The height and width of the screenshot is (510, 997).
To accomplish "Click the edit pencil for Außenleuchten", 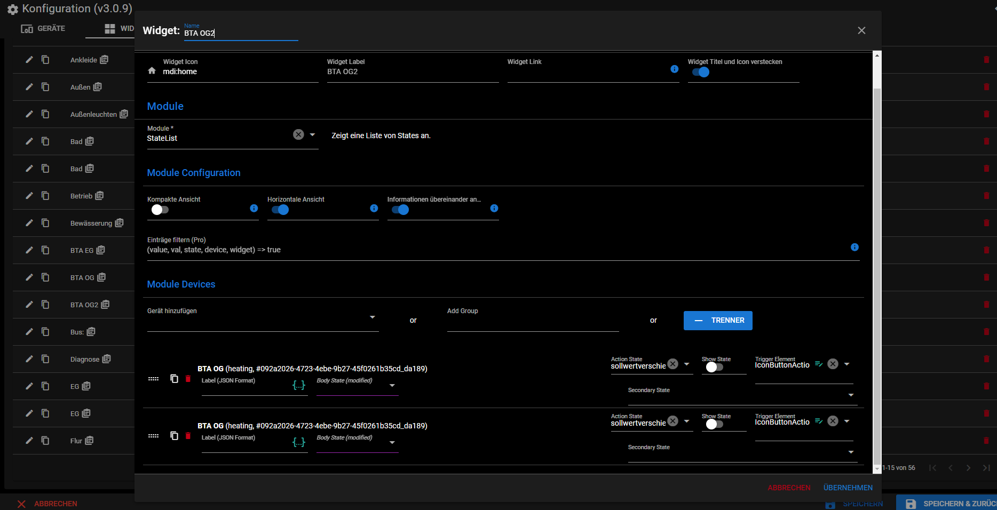I will (x=29, y=114).
